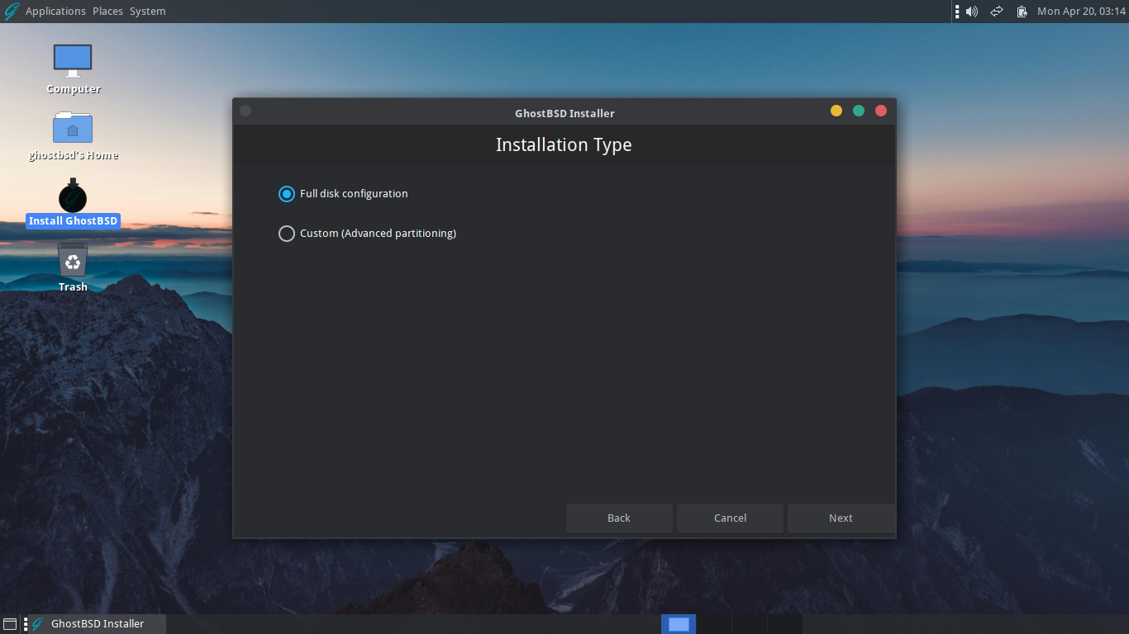Image resolution: width=1129 pixels, height=634 pixels.
Task: Click the show desktop icon in taskbar
Action: click(x=9, y=623)
